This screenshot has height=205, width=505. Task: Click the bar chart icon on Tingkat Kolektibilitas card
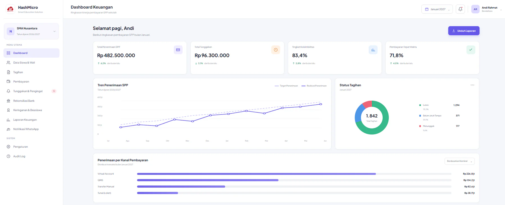[373, 50]
